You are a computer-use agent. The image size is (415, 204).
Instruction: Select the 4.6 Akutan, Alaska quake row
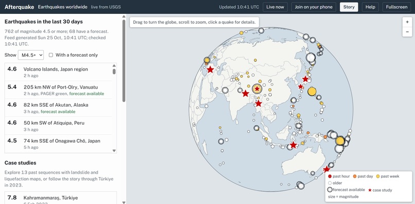coord(58,108)
